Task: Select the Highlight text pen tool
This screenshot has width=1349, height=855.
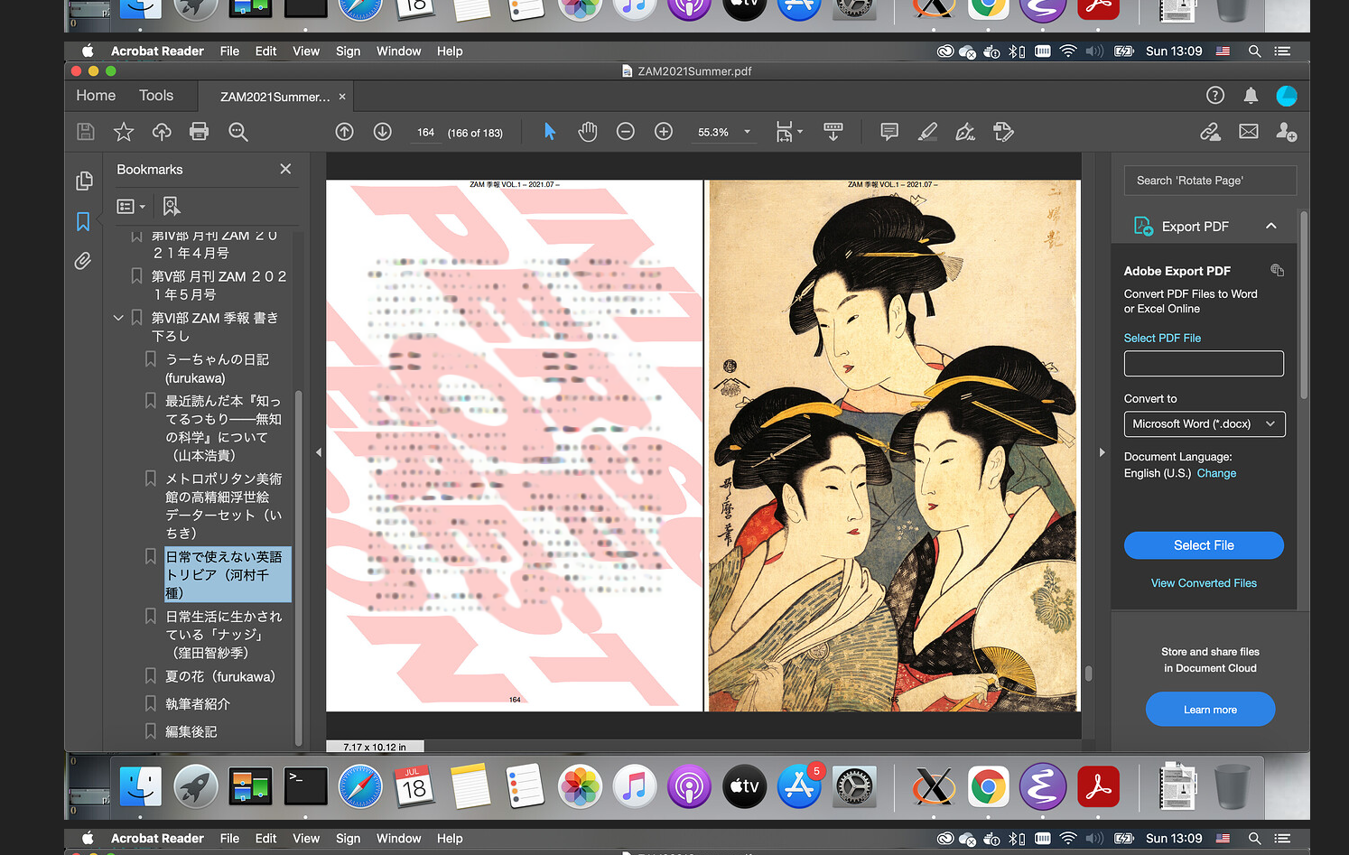Action: 927,132
